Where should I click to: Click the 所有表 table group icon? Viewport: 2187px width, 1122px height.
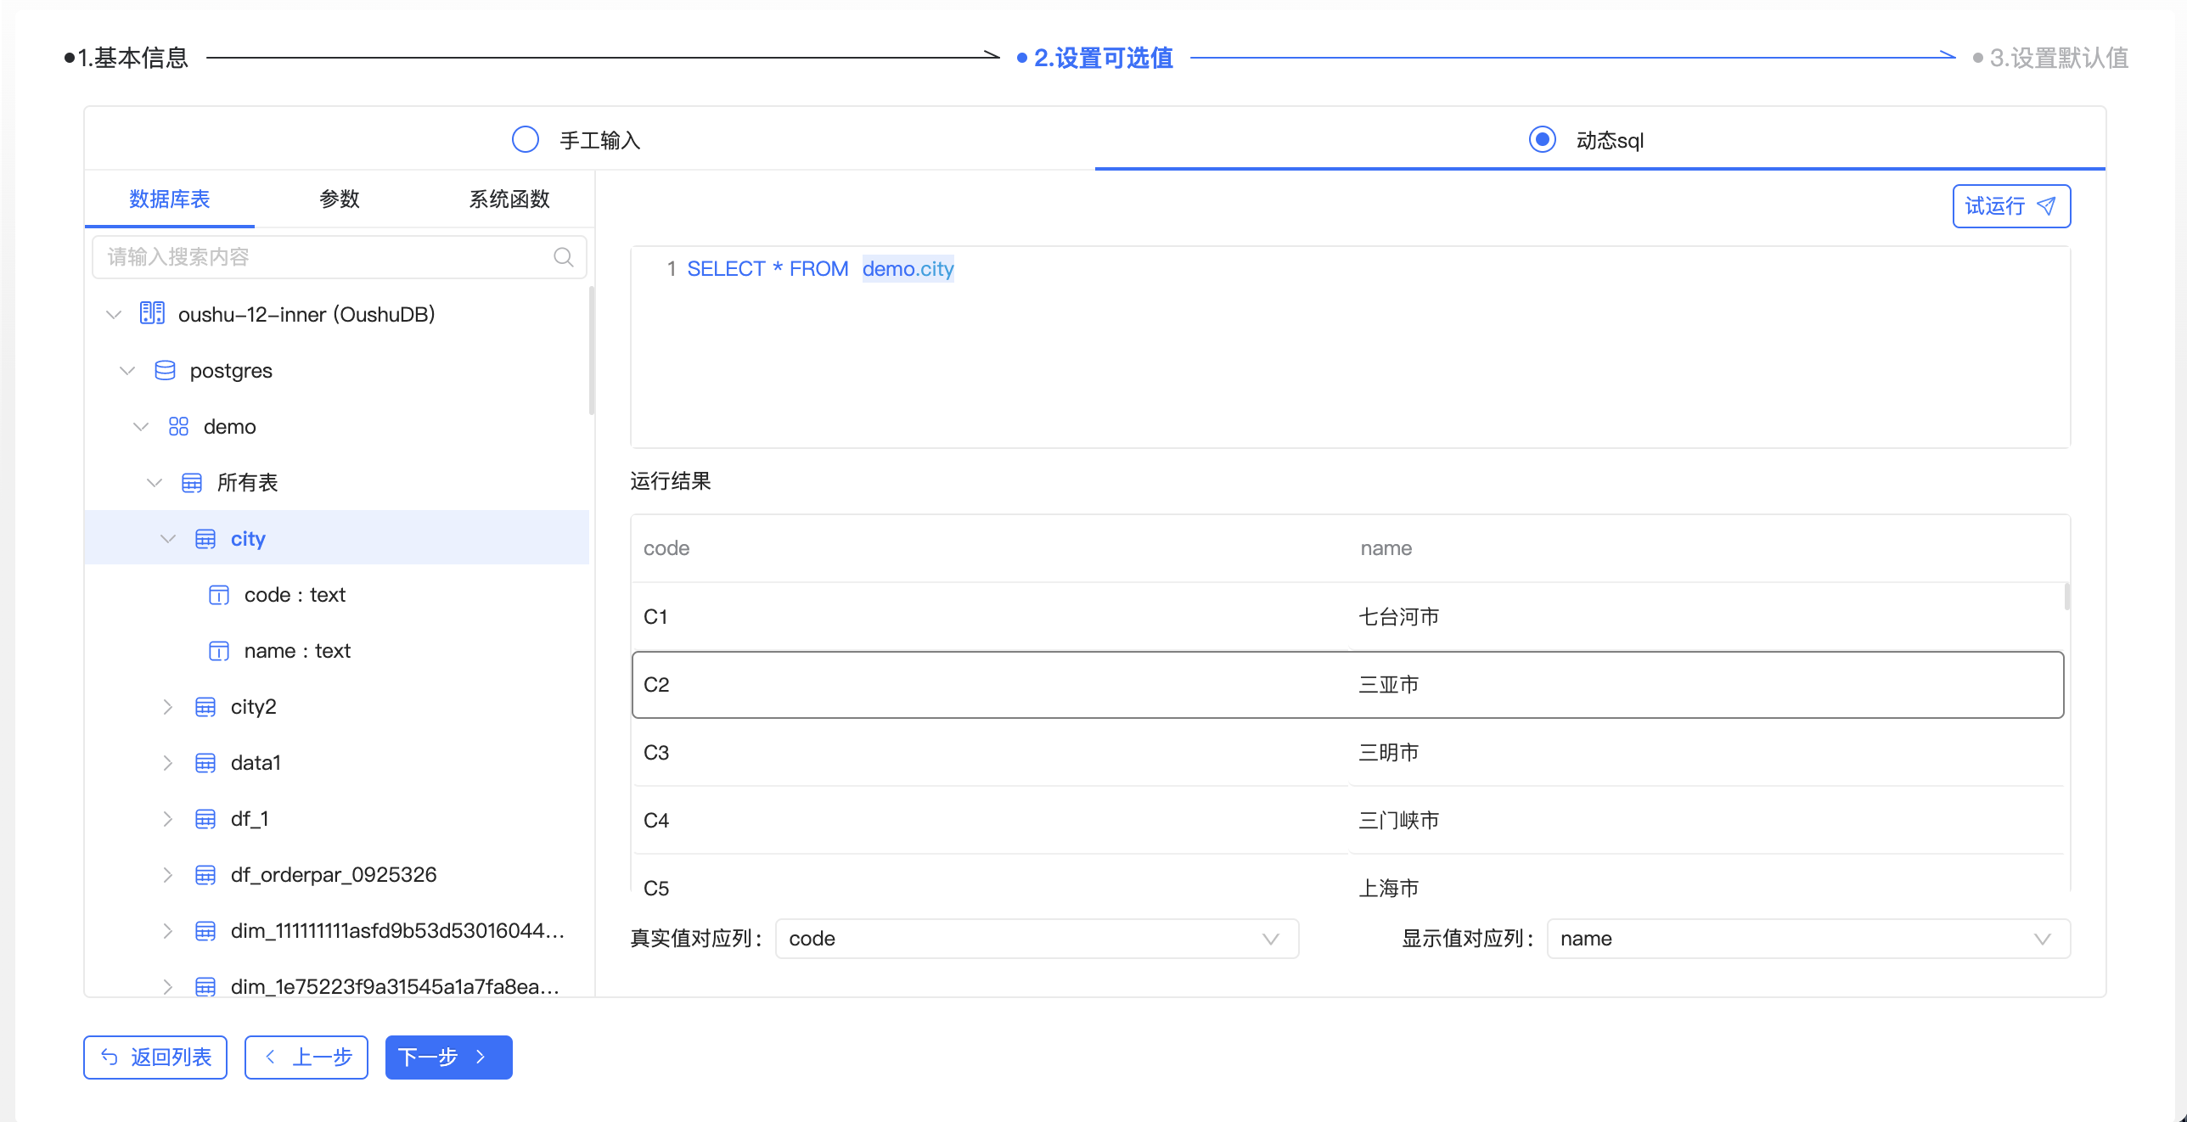pyautogui.click(x=192, y=483)
